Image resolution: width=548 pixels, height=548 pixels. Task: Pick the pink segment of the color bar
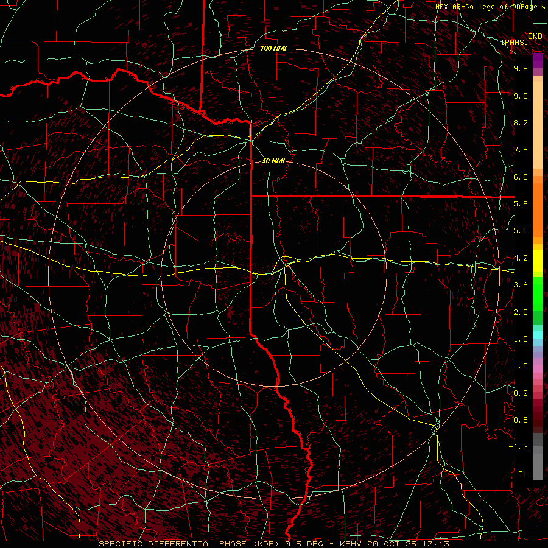click(x=538, y=368)
